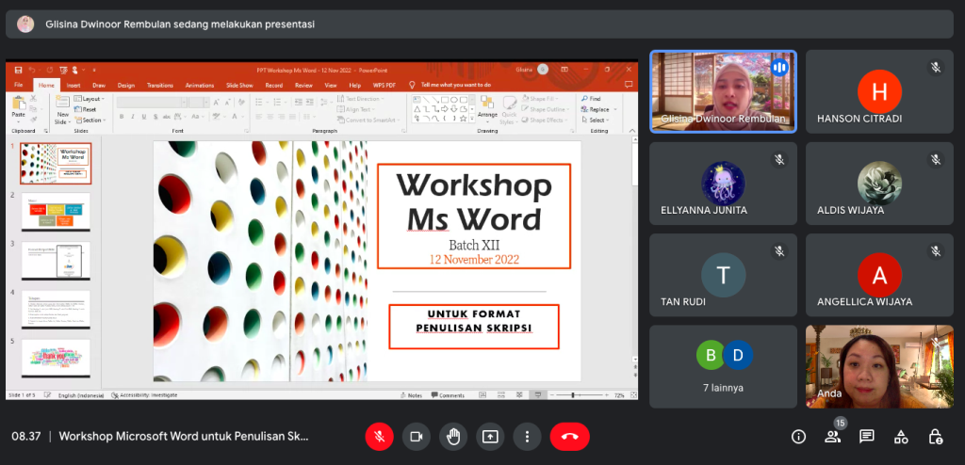Open Align Text dropdown
The width and height of the screenshot is (965, 465).
(357, 109)
